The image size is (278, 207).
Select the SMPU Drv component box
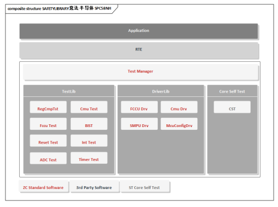tap(139, 124)
